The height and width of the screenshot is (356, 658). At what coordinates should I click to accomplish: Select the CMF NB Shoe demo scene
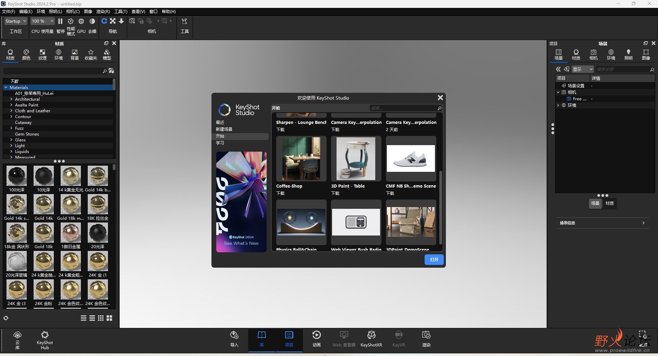click(x=411, y=159)
